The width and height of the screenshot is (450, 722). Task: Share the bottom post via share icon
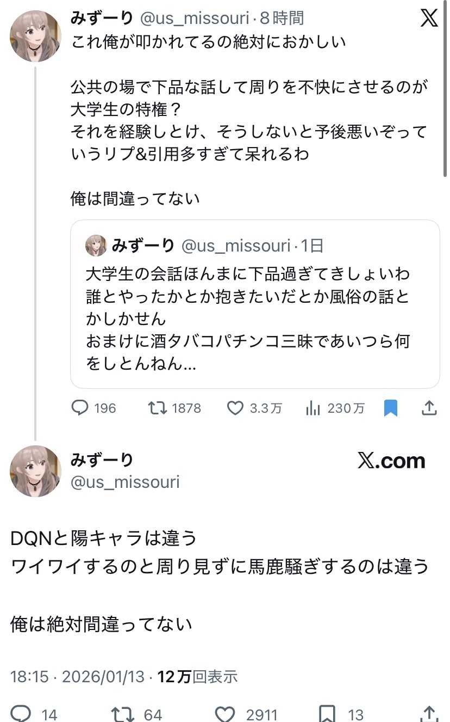click(x=429, y=713)
